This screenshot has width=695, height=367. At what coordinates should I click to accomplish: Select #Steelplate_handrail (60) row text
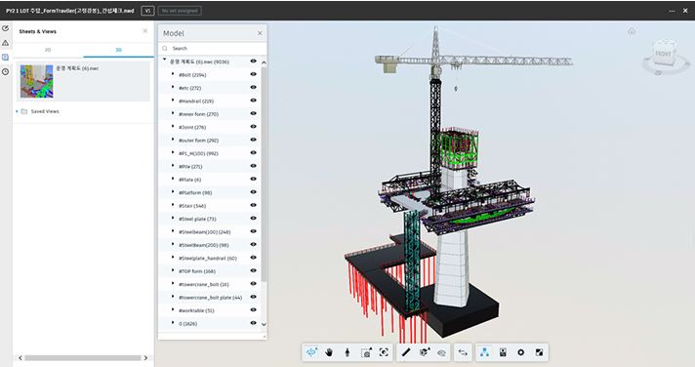click(208, 258)
